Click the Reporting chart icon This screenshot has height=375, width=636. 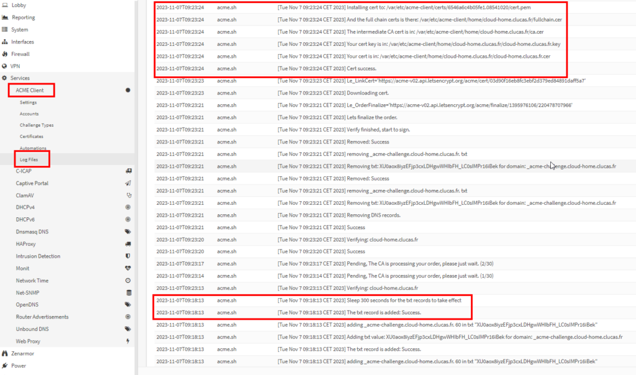point(6,17)
